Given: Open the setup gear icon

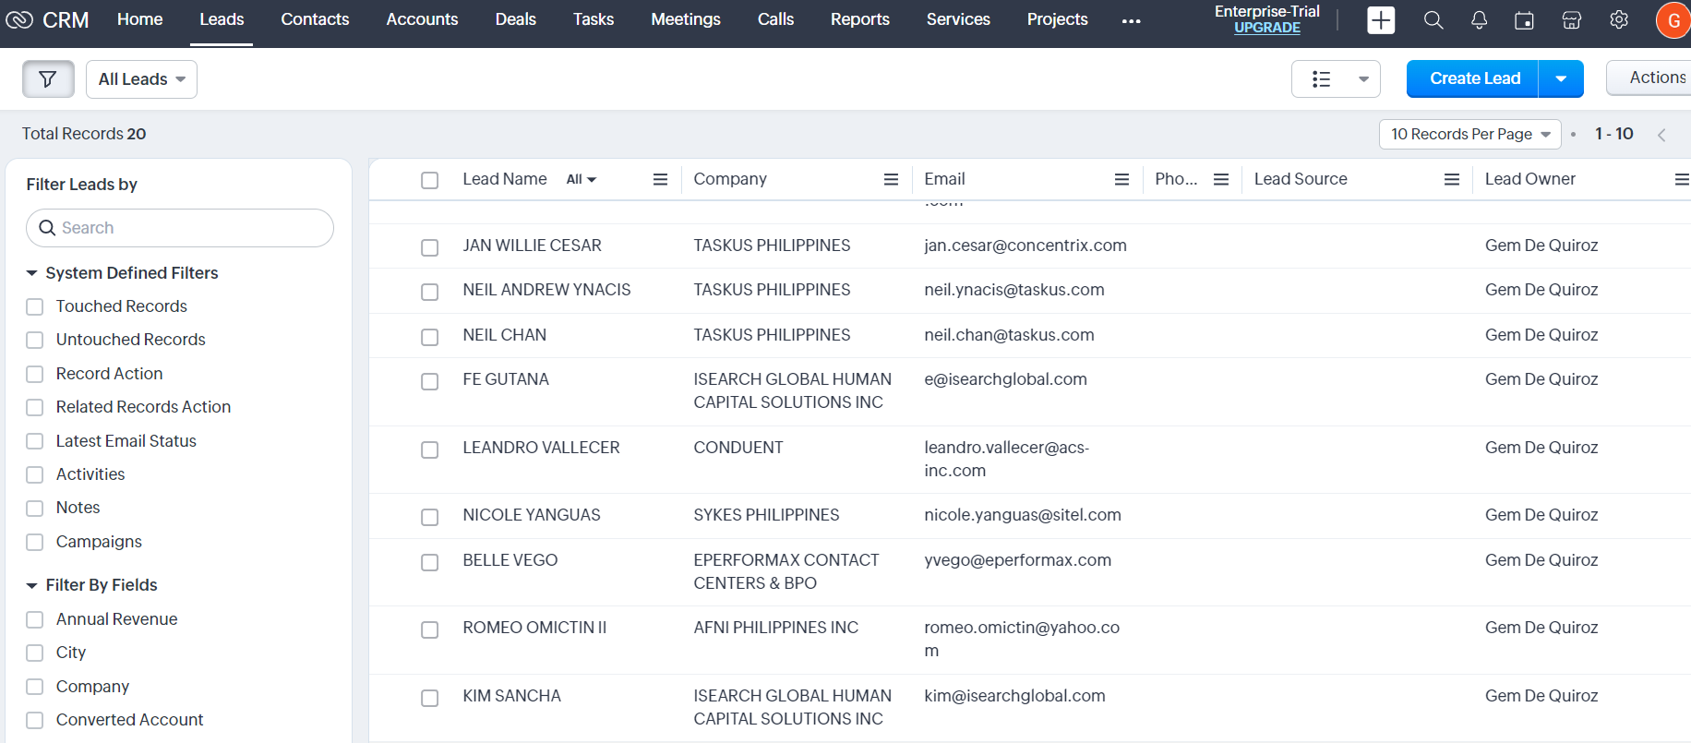Looking at the screenshot, I should pyautogui.click(x=1619, y=20).
